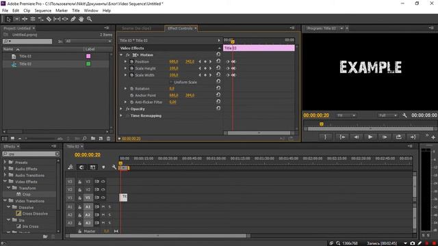This screenshot has width=438, height=246.
Task: Select the Rate Stretch tool
Action: pyautogui.click(x=41, y=19)
